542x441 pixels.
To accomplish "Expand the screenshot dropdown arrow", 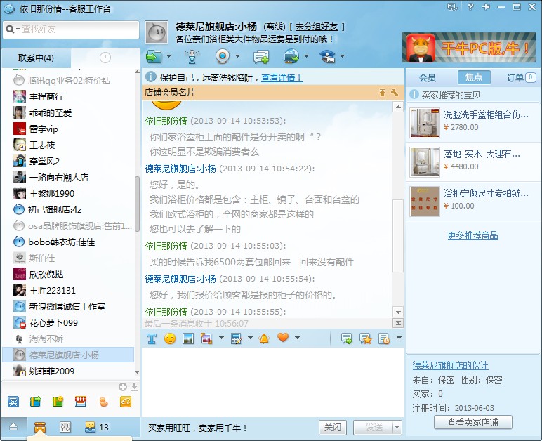I will [221, 338].
